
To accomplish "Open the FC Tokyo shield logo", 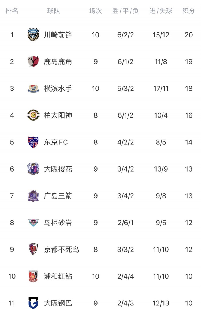I will pos(33,142).
